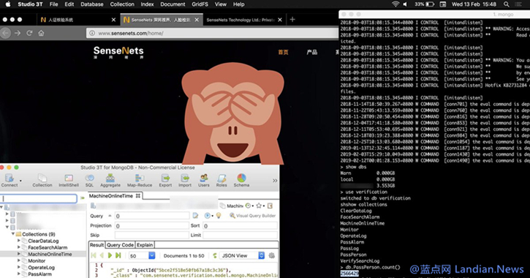This screenshot has width=530, height=278.
Task: Select MachineOnlineTime in the tree
Action: pos(50,254)
